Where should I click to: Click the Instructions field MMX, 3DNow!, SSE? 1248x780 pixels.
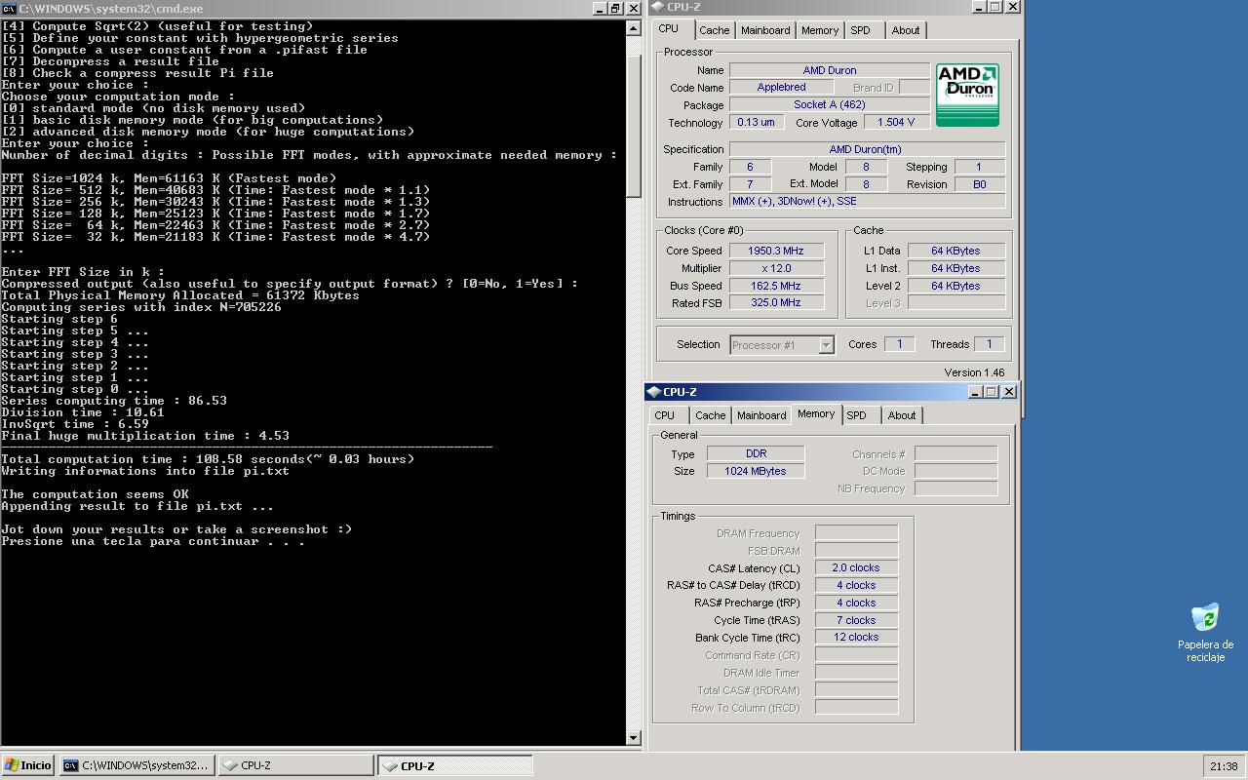click(x=866, y=201)
